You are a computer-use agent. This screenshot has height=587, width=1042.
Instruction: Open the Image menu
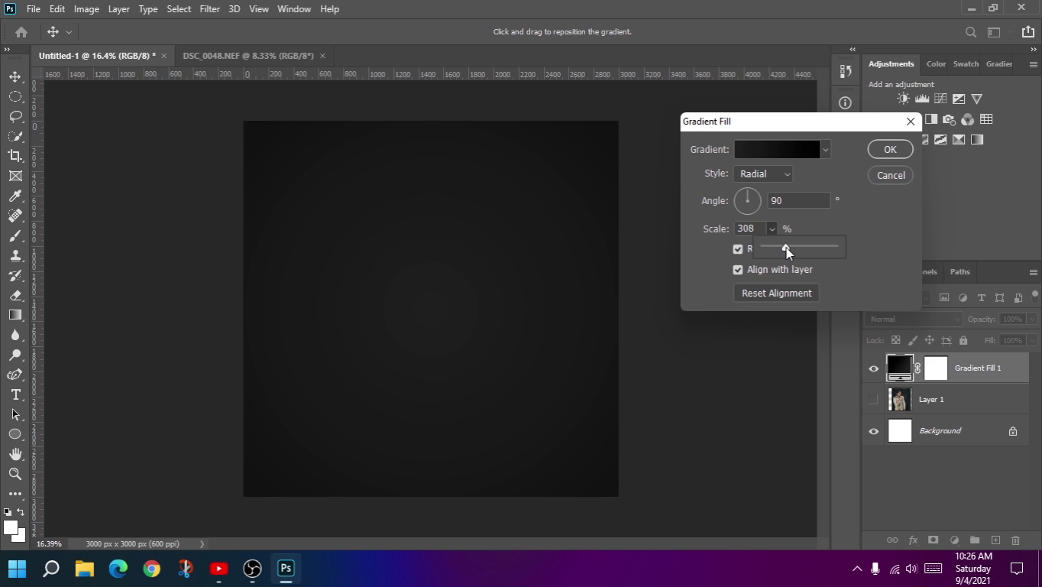coord(86,9)
